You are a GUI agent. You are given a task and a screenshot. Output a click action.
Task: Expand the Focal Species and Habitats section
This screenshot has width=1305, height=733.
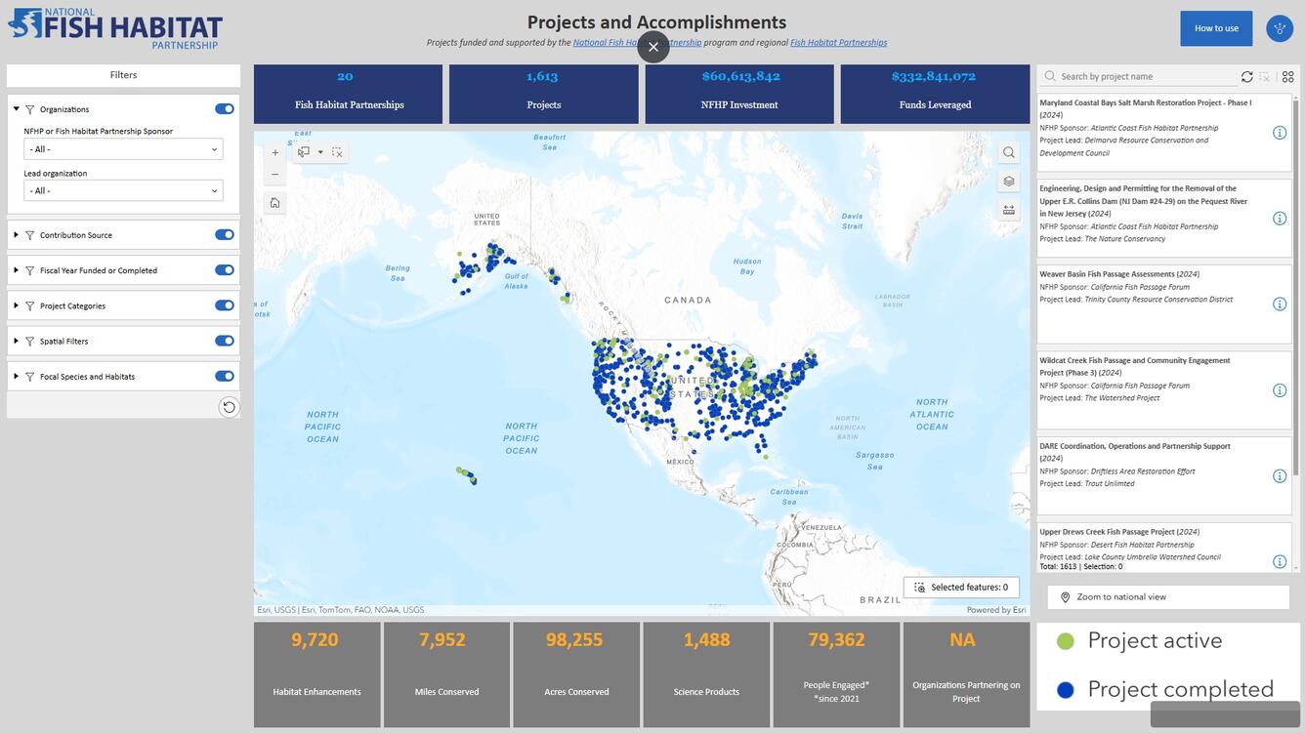coord(15,375)
